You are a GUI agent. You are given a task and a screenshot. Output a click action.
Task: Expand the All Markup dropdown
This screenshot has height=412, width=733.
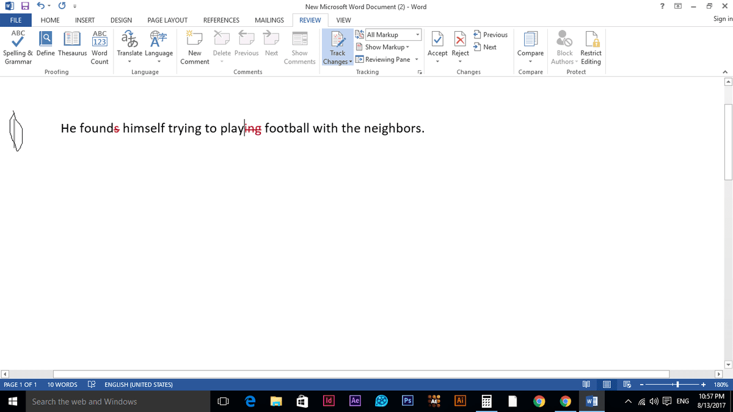click(418, 35)
